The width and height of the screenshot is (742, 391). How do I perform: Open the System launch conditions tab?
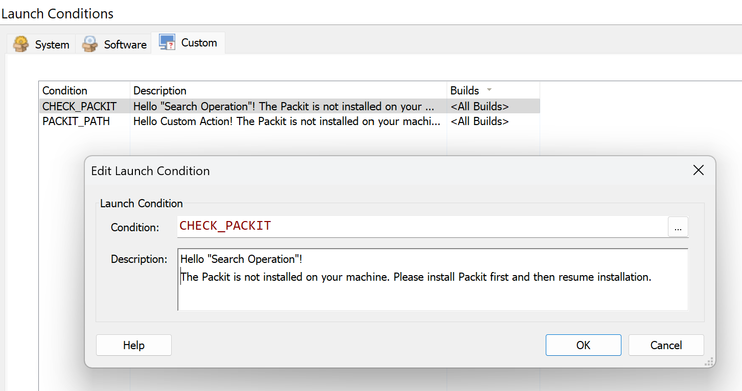(41, 44)
